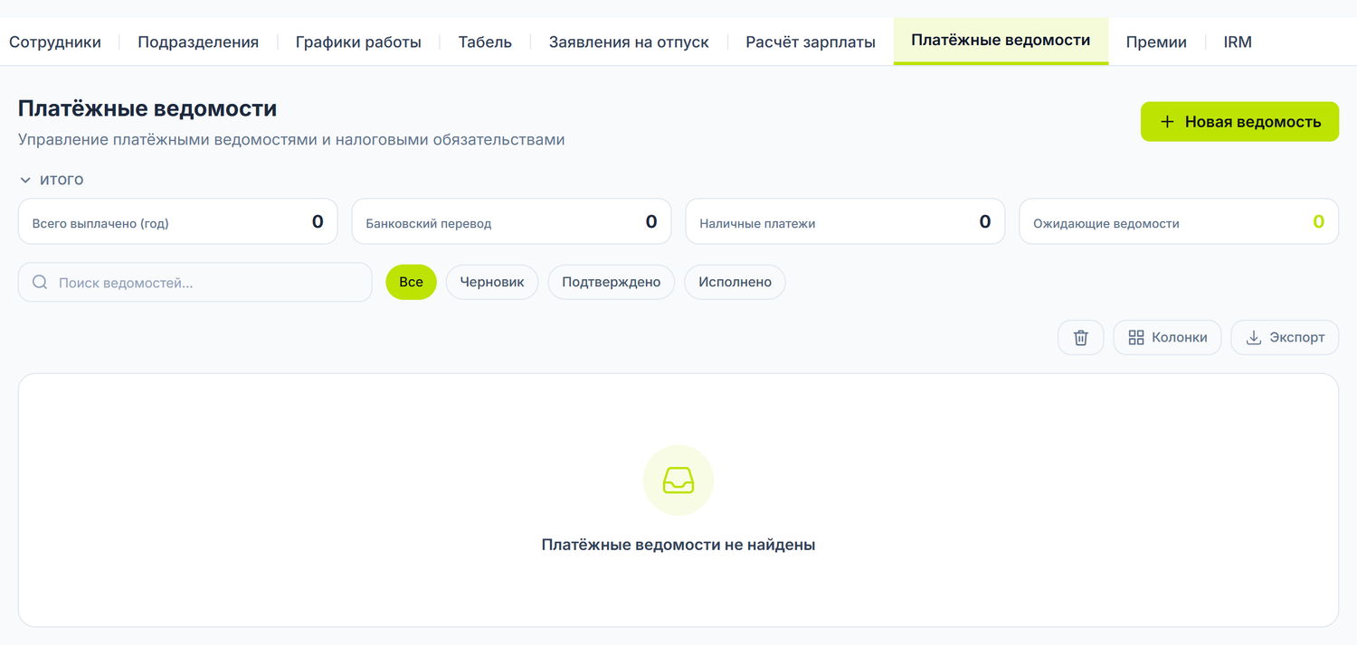The height and width of the screenshot is (645, 1357).
Task: Focus the Поиск ведомостей search field
Action: coord(195,282)
